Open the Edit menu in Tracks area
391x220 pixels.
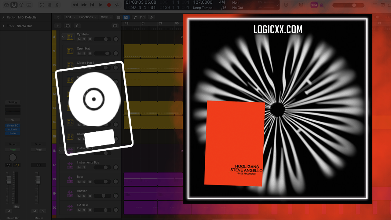70,17
